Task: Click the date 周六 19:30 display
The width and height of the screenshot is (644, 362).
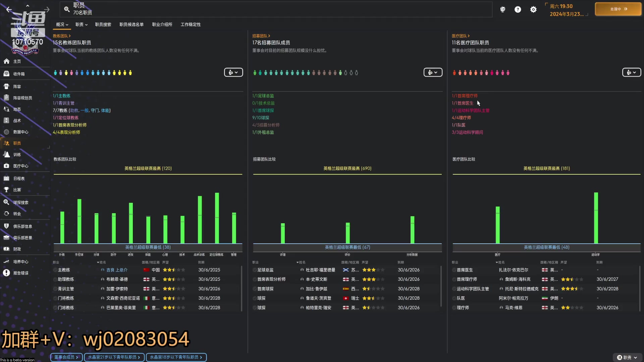Action: (x=561, y=6)
